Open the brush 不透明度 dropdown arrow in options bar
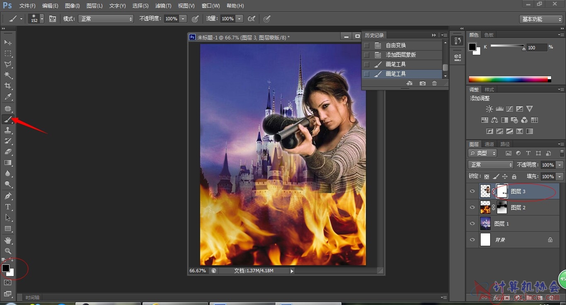Viewport: 566px width, 305px height. (x=183, y=19)
